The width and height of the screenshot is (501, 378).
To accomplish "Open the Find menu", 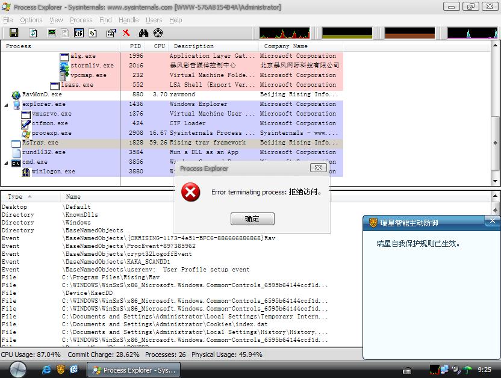I will [105, 20].
